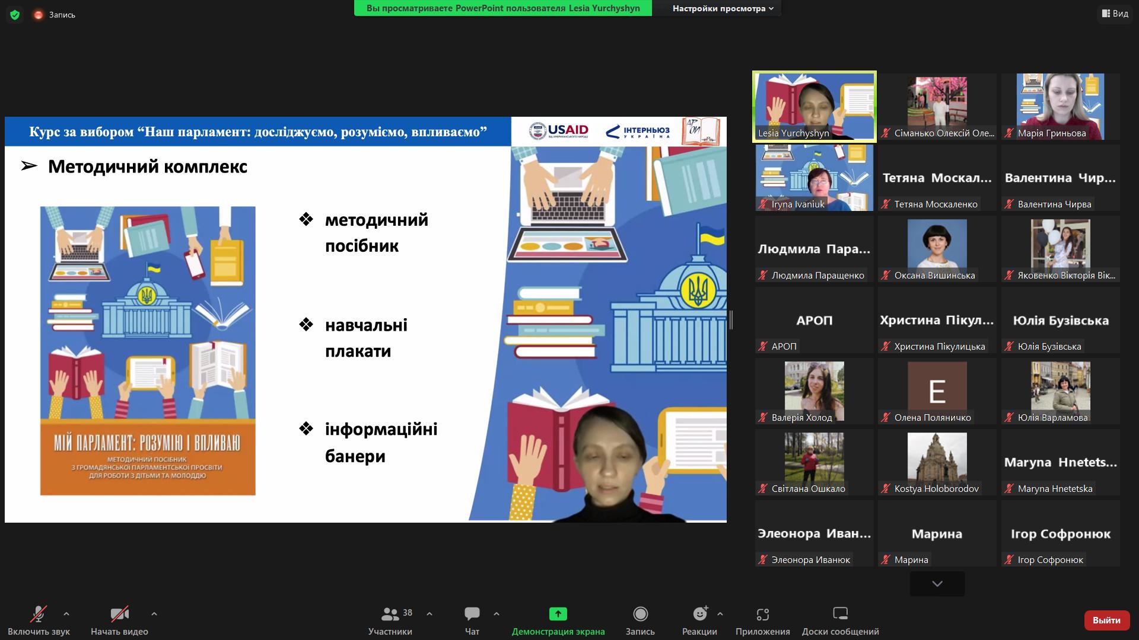The width and height of the screenshot is (1139, 640).
Task: Select Lesia Yurchyshyn video thumbnail
Action: 815,107
